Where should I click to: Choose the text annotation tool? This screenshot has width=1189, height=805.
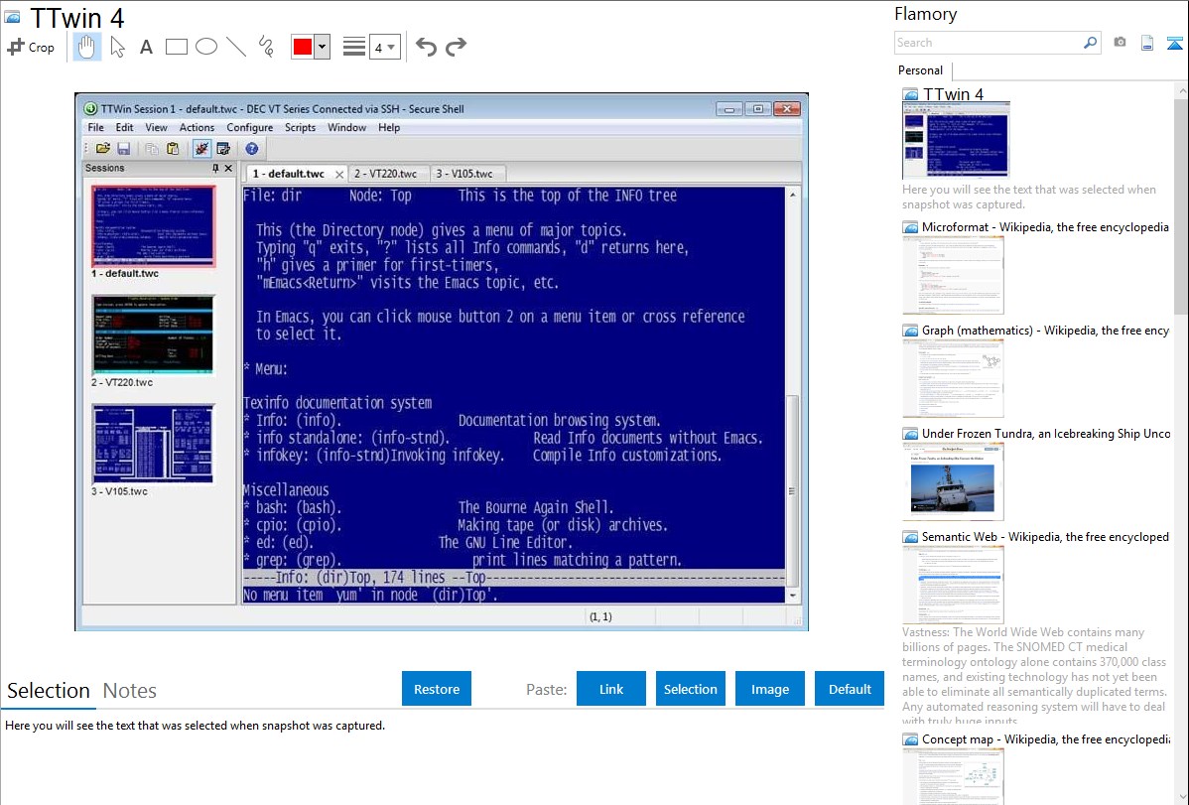click(146, 47)
